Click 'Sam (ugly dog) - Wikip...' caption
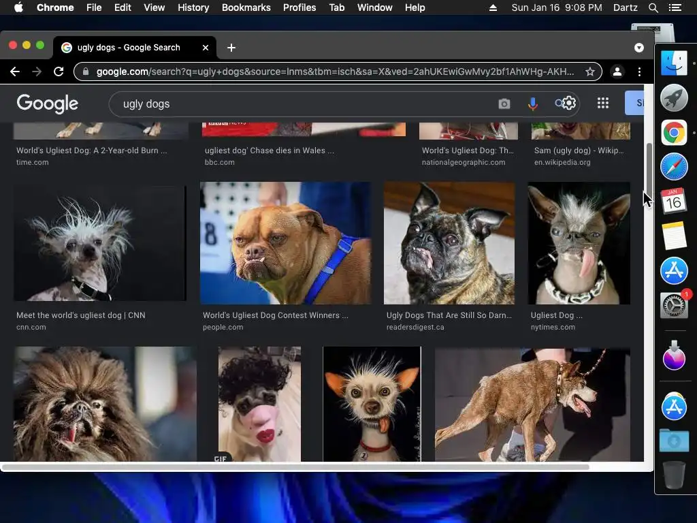Image resolution: width=697 pixels, height=523 pixels. (x=579, y=150)
